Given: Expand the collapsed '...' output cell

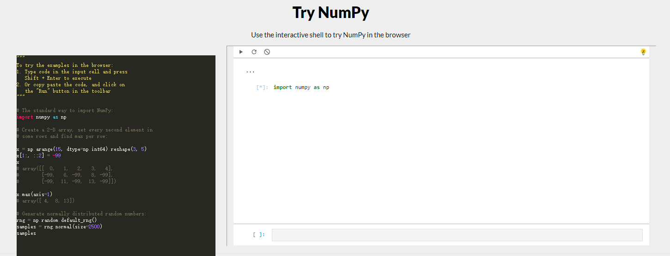Looking at the screenshot, I should pos(250,72).
